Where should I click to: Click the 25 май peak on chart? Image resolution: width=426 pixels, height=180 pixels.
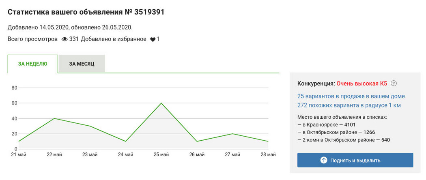161,103
